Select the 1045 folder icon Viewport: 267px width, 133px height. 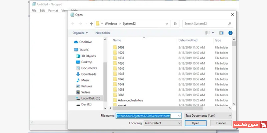click(115, 74)
